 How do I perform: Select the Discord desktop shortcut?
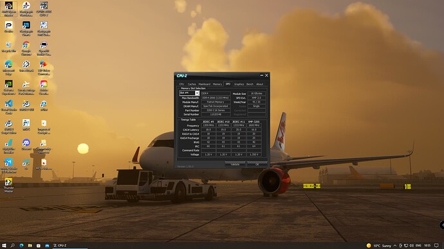[26, 144]
